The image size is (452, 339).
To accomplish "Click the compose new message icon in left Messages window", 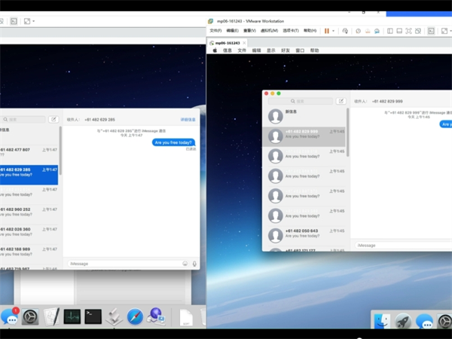I will click(53, 119).
